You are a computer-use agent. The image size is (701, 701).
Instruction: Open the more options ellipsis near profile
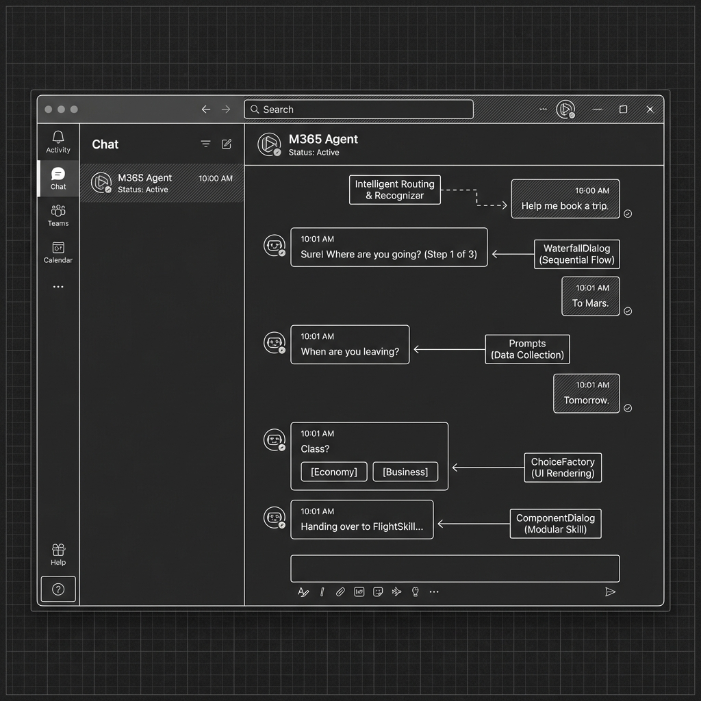(x=543, y=108)
